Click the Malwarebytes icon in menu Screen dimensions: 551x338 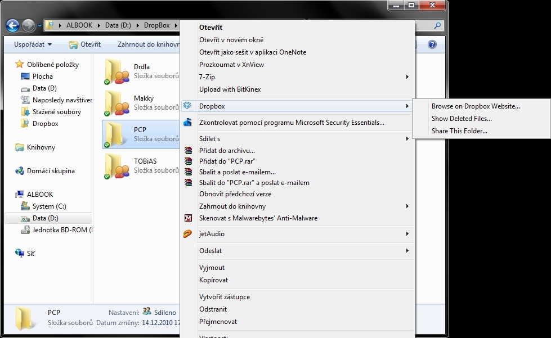(189, 218)
